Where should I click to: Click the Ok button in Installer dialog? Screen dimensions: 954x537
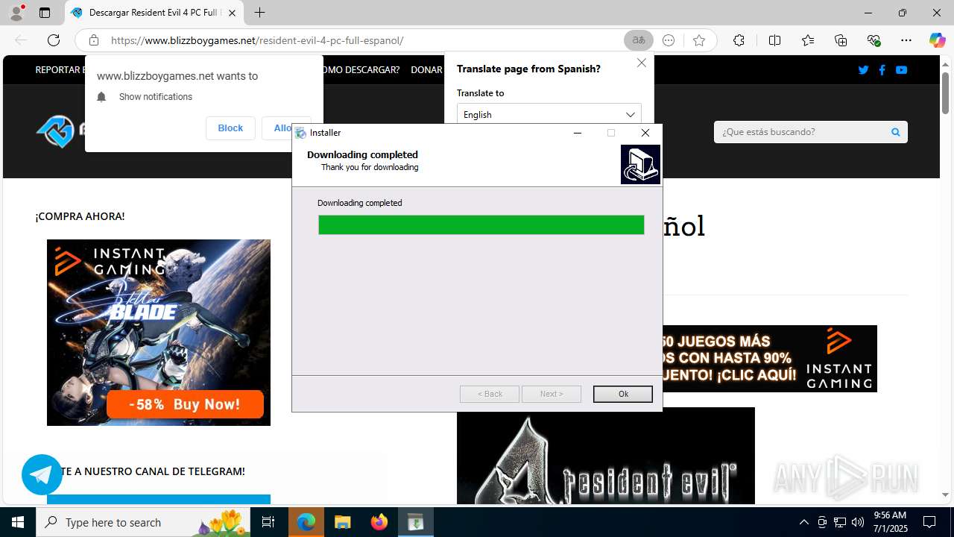click(622, 394)
